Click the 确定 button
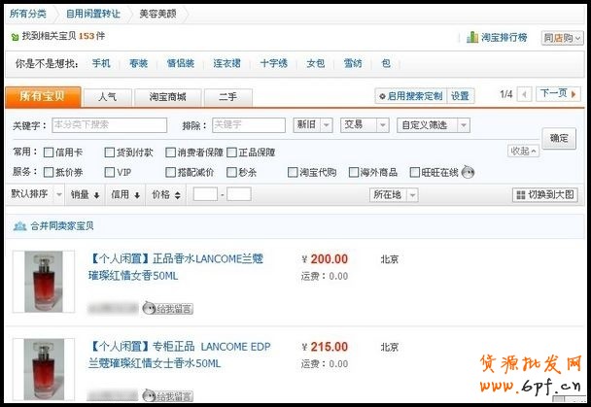 pos(559,138)
